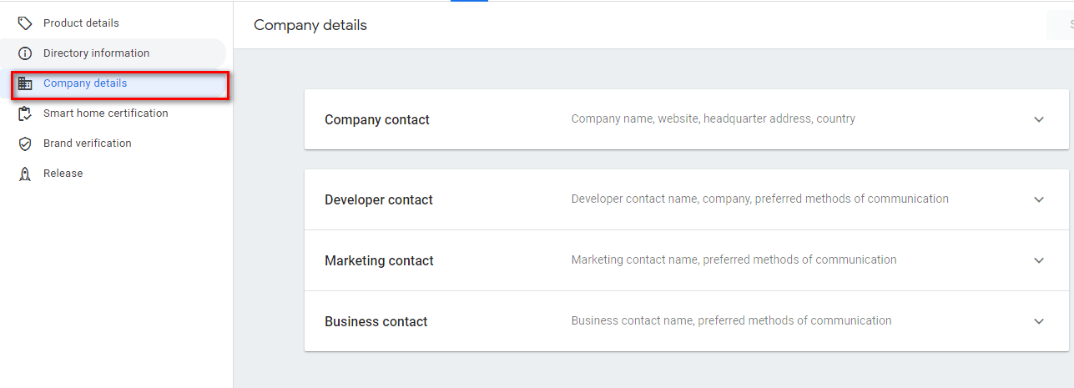1074x388 pixels.
Task: Click Marketing contact description text
Action: coord(734,260)
